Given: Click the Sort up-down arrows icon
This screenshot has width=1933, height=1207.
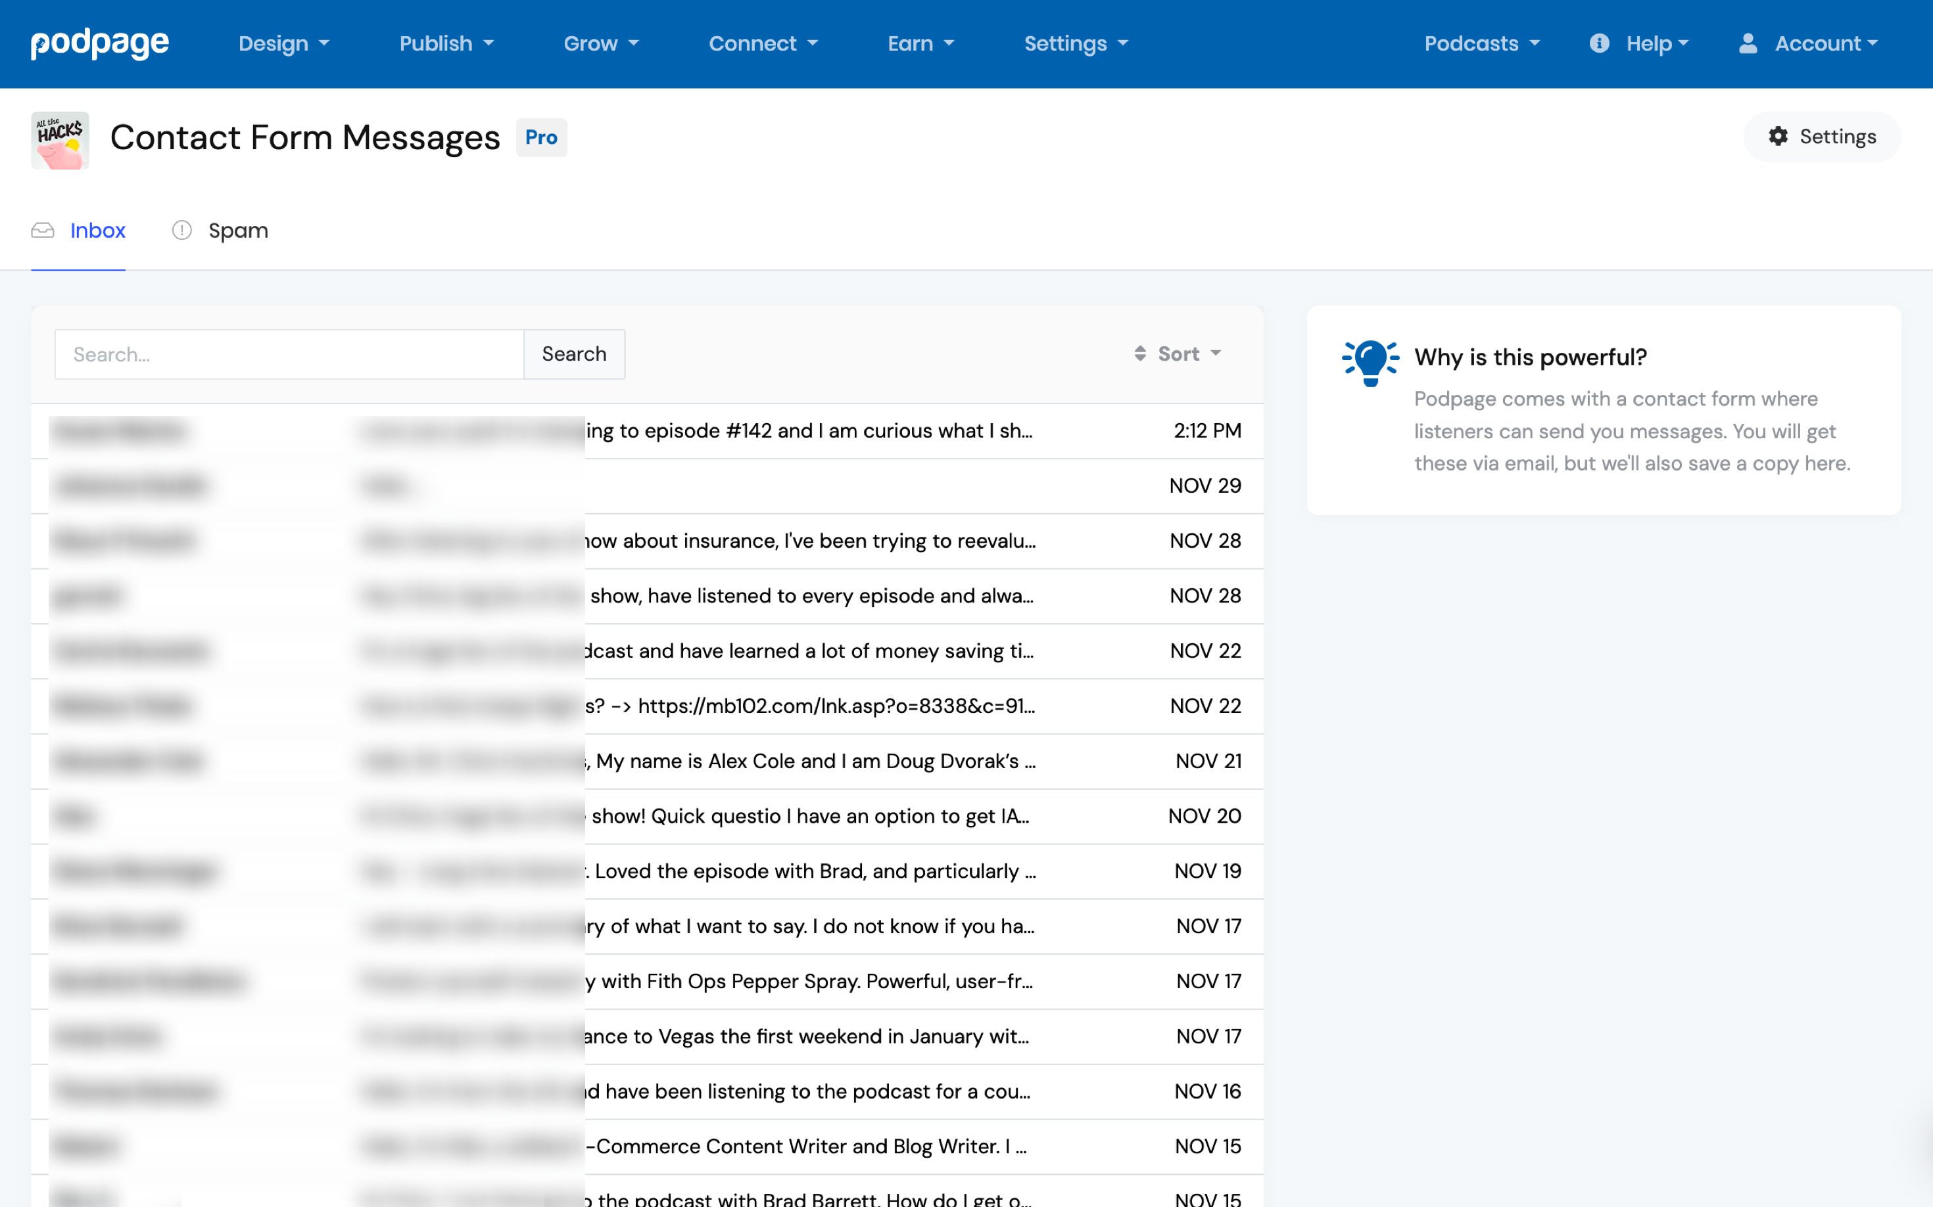Looking at the screenshot, I should point(1140,353).
